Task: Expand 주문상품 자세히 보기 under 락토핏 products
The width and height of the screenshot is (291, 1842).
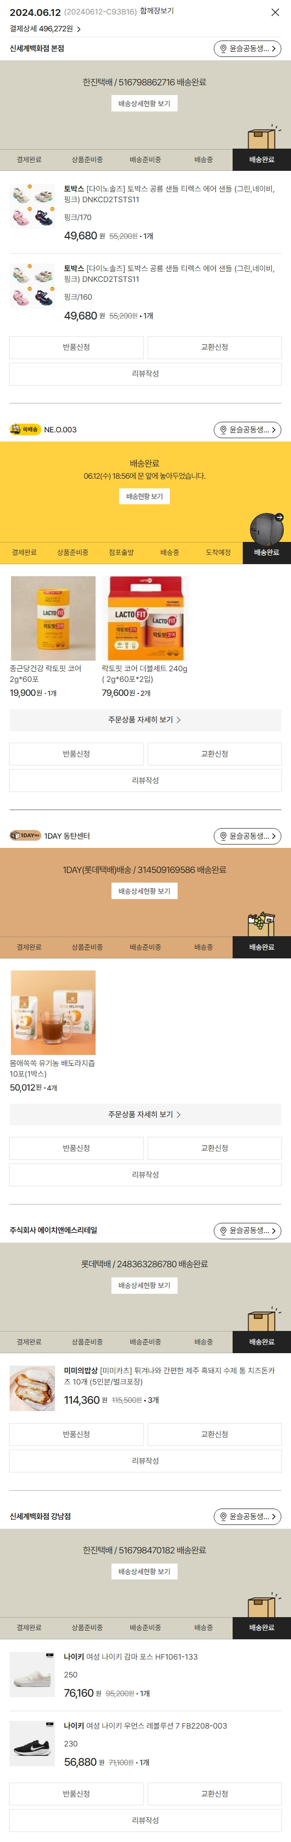Action: [145, 720]
